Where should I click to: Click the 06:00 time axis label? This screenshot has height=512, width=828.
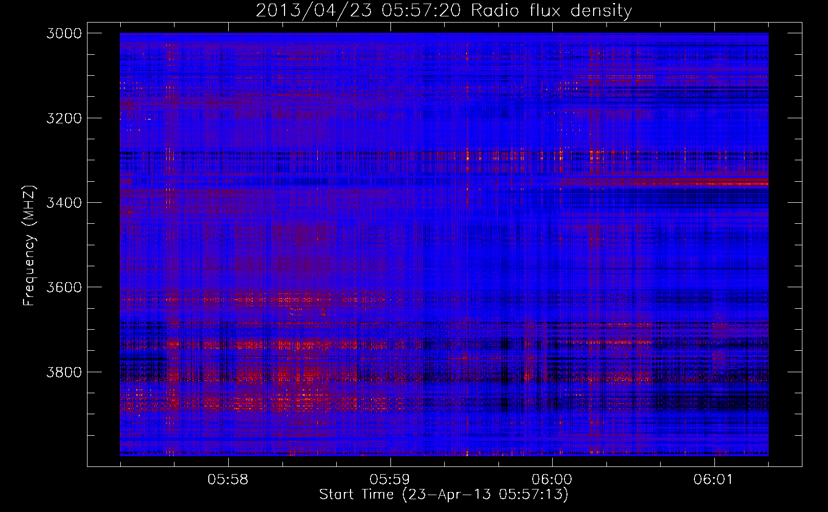click(x=552, y=480)
